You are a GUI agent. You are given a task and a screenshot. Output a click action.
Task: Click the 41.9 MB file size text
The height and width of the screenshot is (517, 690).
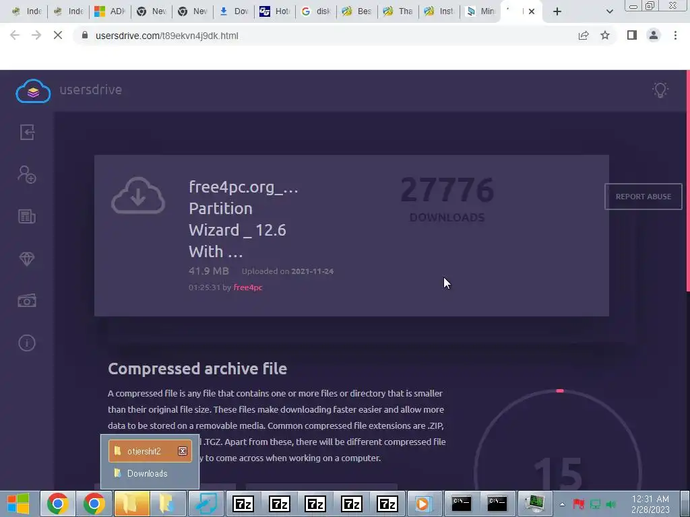click(209, 271)
